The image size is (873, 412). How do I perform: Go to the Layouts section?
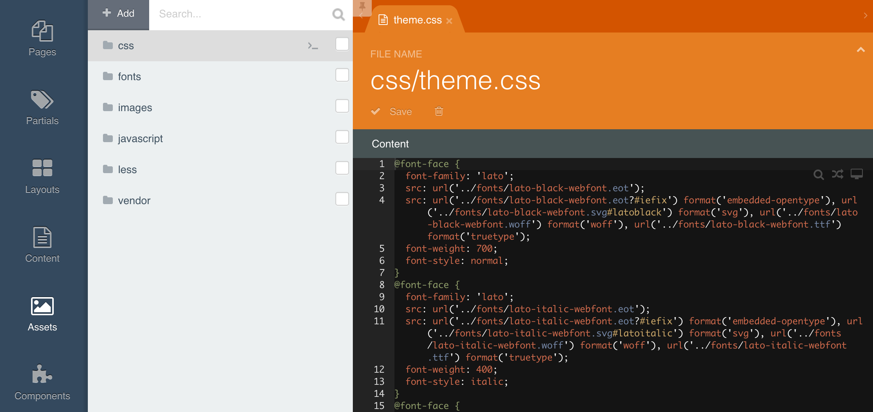tap(42, 176)
